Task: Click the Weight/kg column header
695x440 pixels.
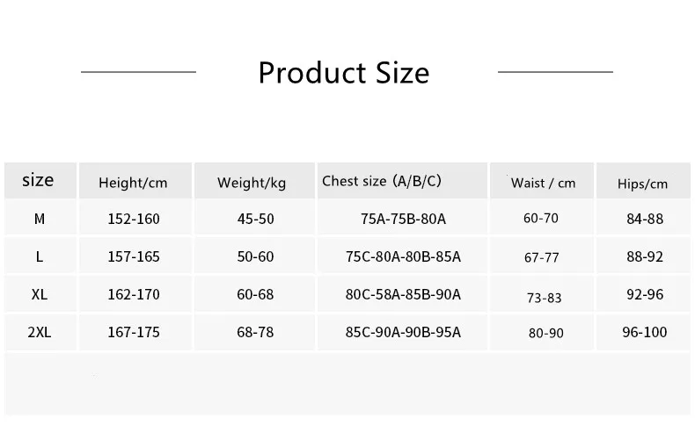Action: 252,183
